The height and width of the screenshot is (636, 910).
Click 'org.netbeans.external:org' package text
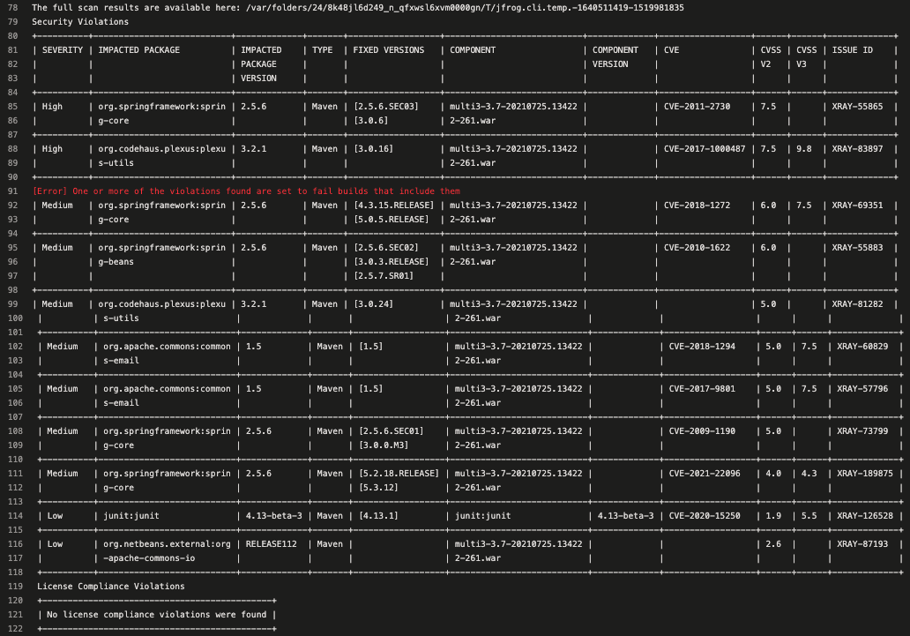coord(168,544)
